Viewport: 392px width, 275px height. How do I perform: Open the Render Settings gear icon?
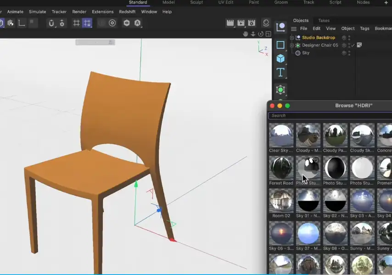click(x=112, y=23)
